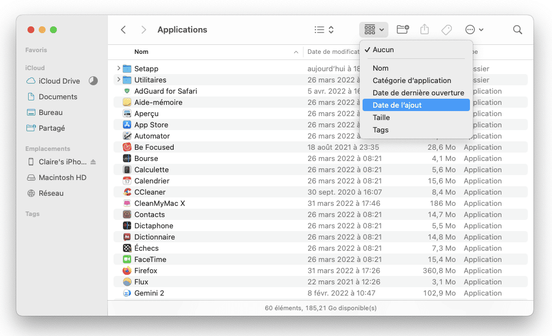Screen dimensions: 552x336
Task: Click the Firefox application icon
Action: 127,270
